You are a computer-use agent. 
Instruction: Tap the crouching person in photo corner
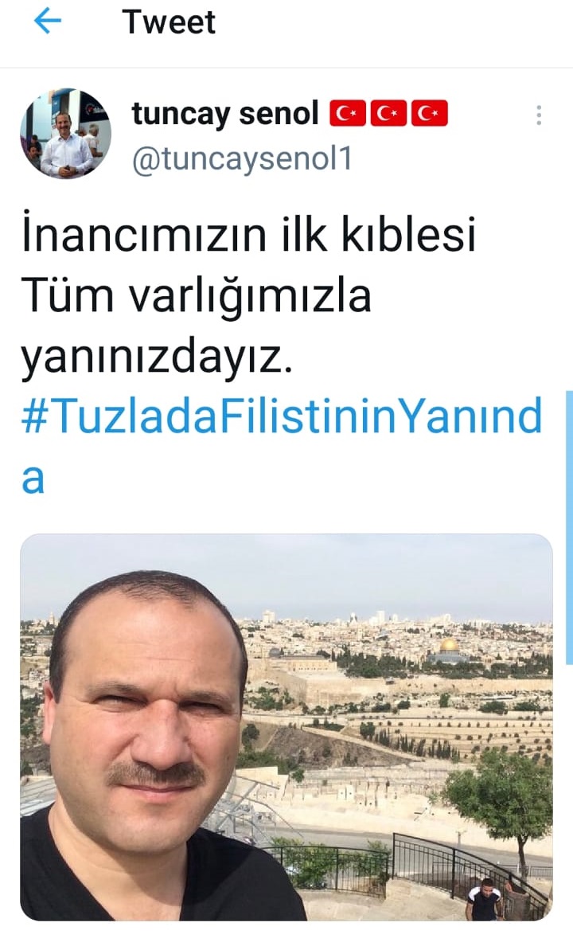coord(484,899)
